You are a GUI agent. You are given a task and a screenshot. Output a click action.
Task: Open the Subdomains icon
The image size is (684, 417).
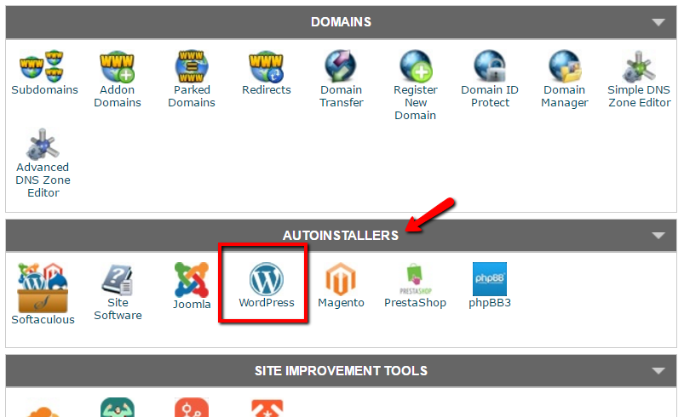42,66
